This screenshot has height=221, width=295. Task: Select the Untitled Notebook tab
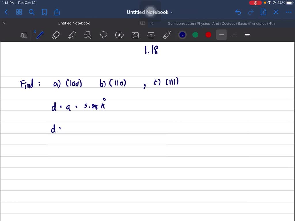(73, 23)
